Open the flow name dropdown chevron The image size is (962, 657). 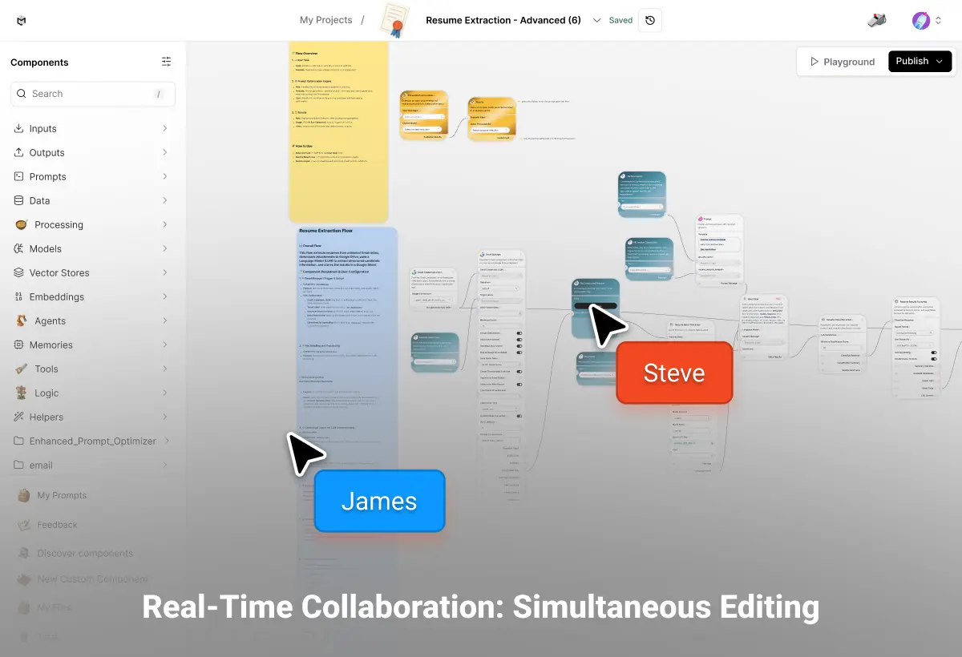pyautogui.click(x=596, y=20)
